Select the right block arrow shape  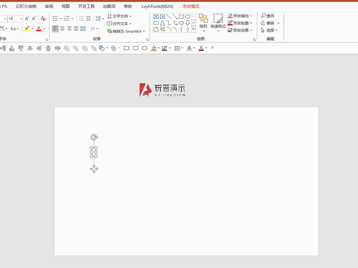click(x=181, y=23)
